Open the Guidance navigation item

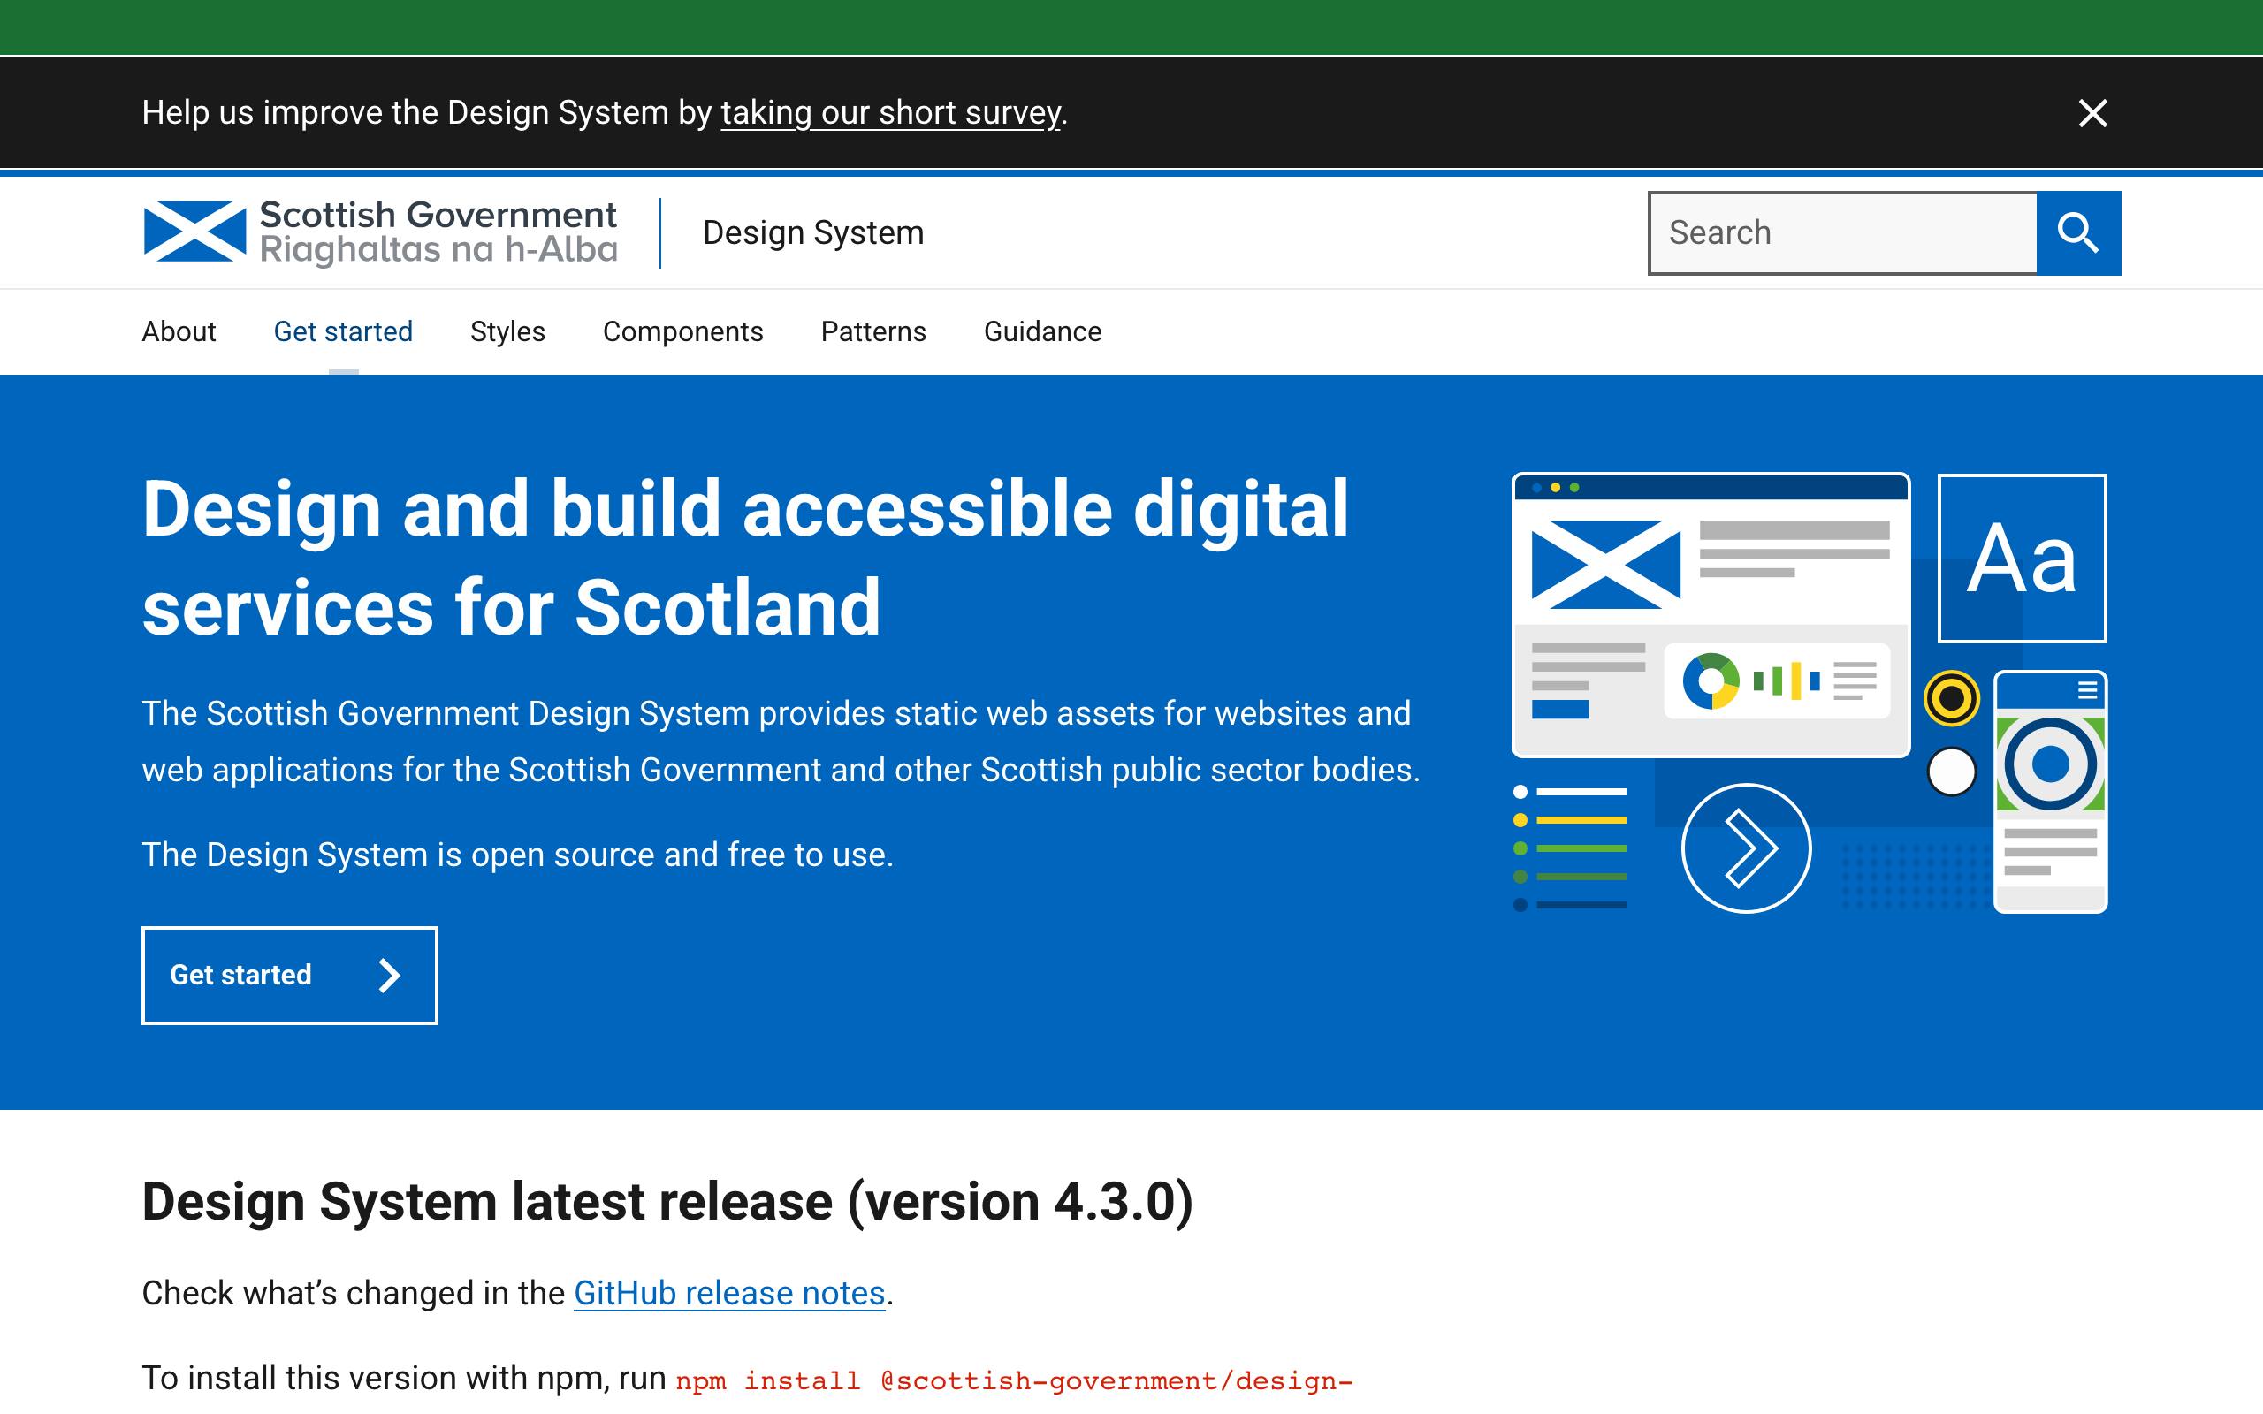tap(1043, 332)
